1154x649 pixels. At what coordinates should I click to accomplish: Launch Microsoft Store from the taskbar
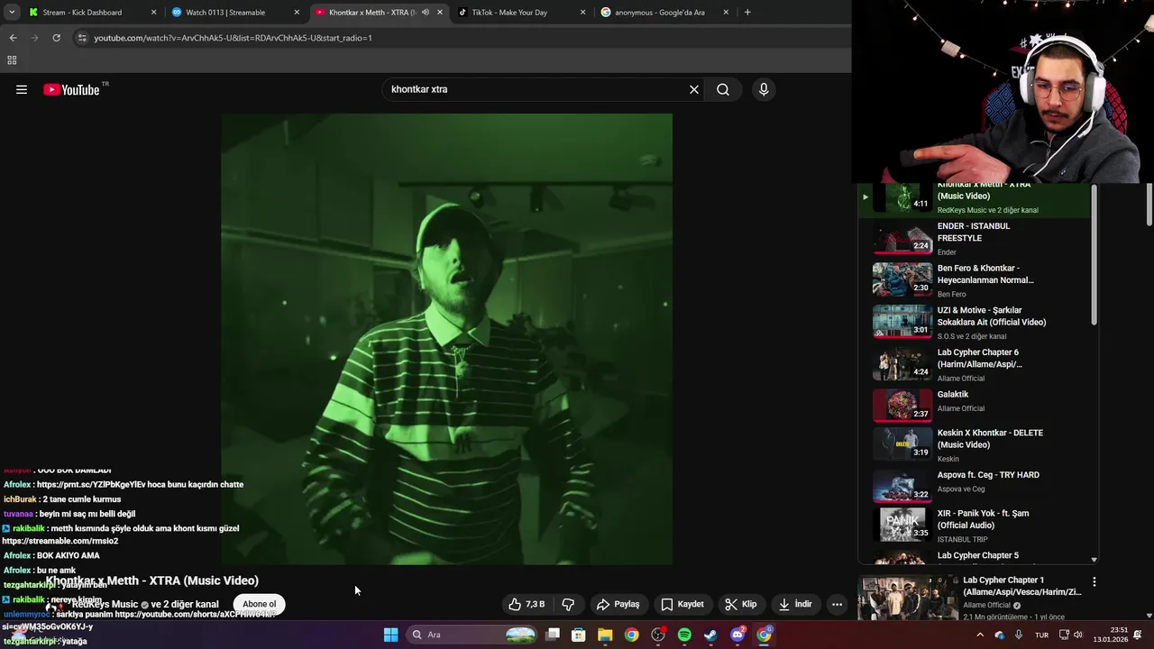[x=579, y=635]
